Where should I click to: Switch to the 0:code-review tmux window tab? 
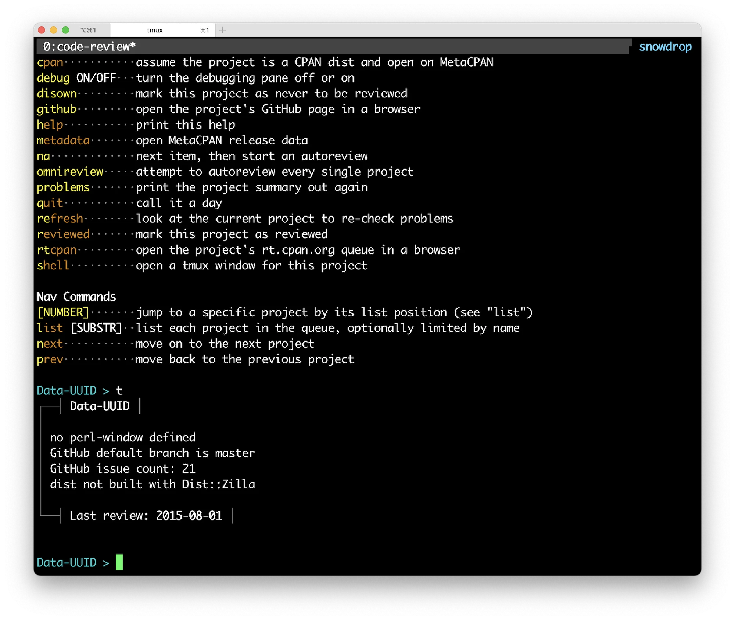pos(89,46)
